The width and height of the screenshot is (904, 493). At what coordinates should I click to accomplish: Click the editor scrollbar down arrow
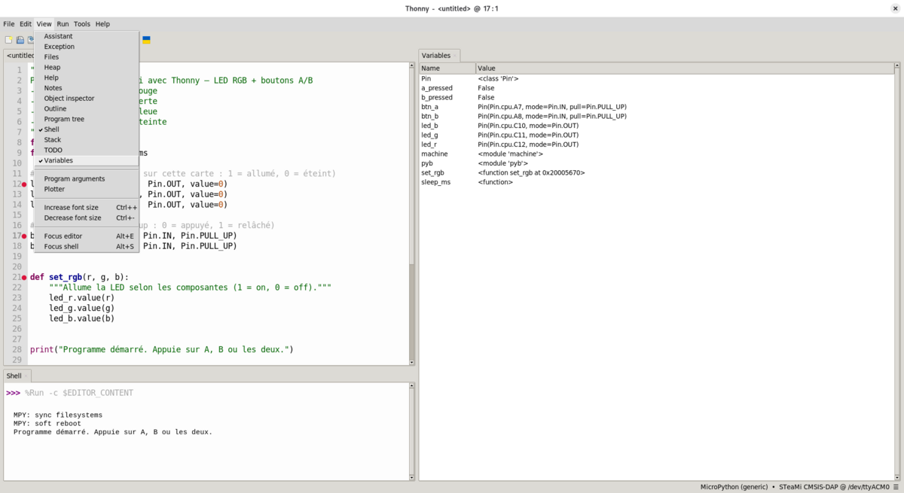(x=411, y=362)
